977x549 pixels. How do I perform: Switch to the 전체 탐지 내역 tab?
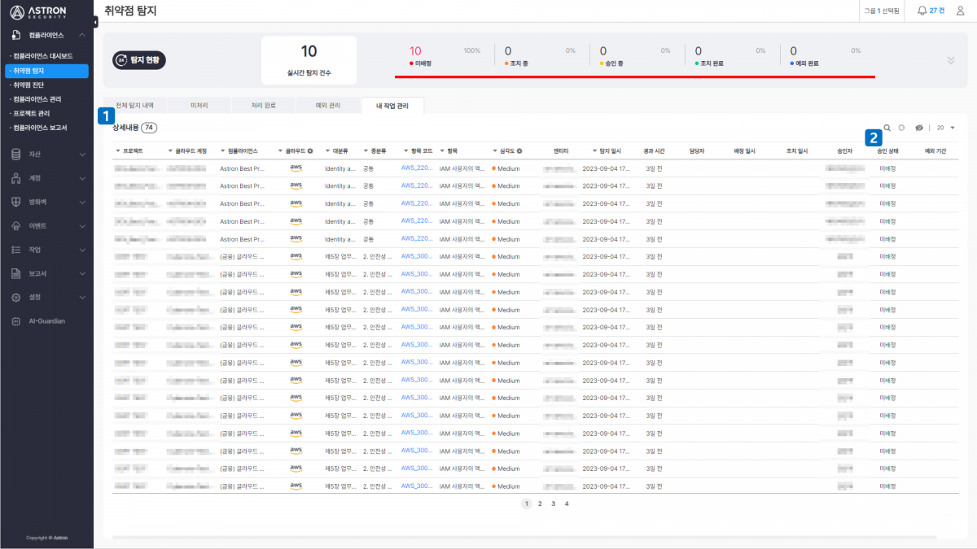click(x=135, y=106)
